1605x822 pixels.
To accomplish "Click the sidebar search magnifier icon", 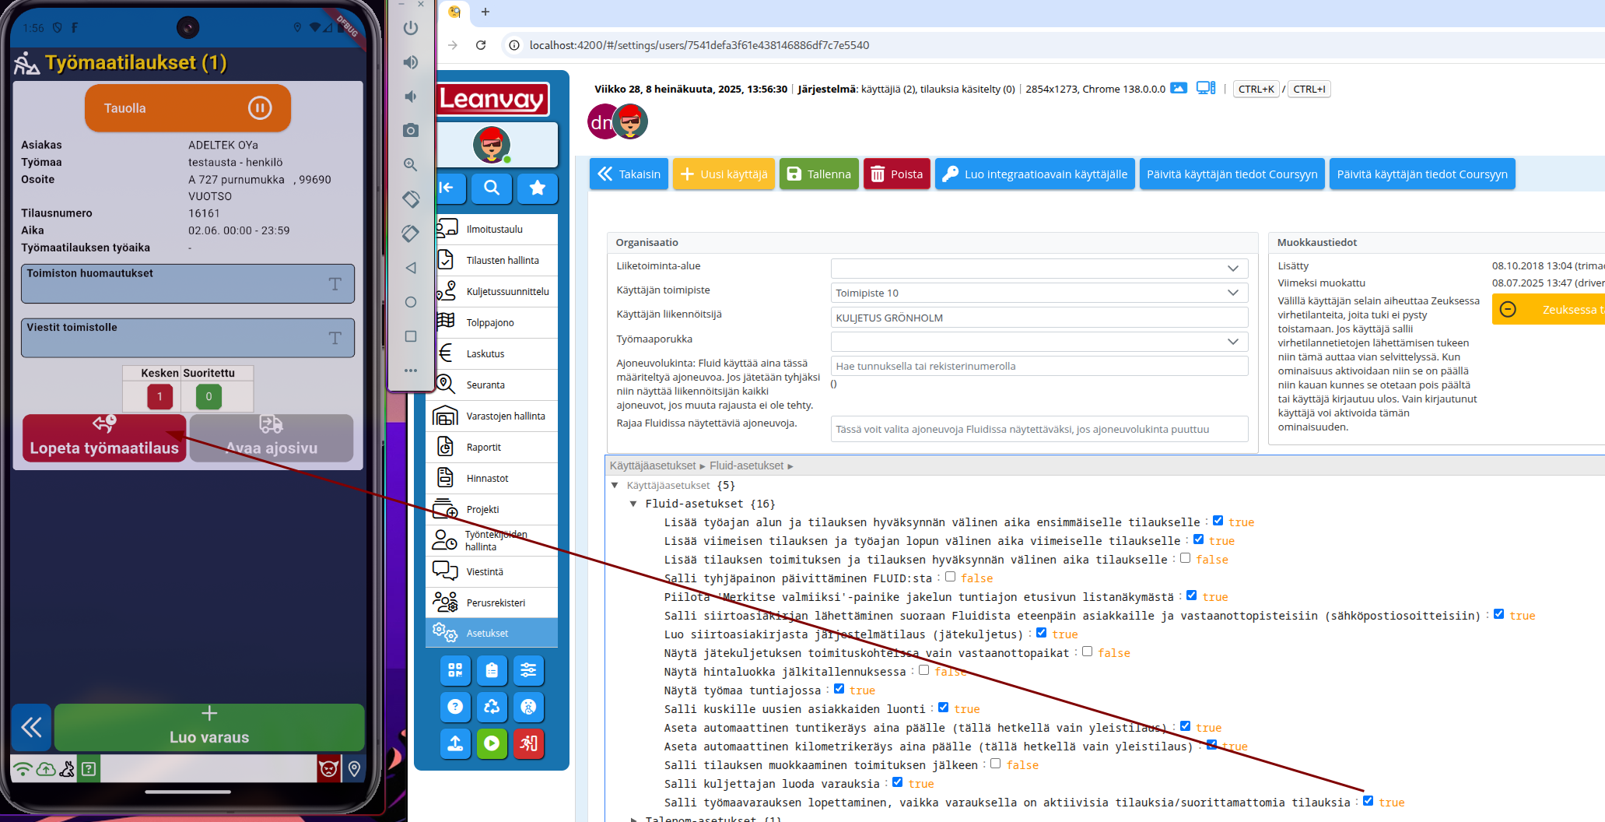I will [x=492, y=188].
